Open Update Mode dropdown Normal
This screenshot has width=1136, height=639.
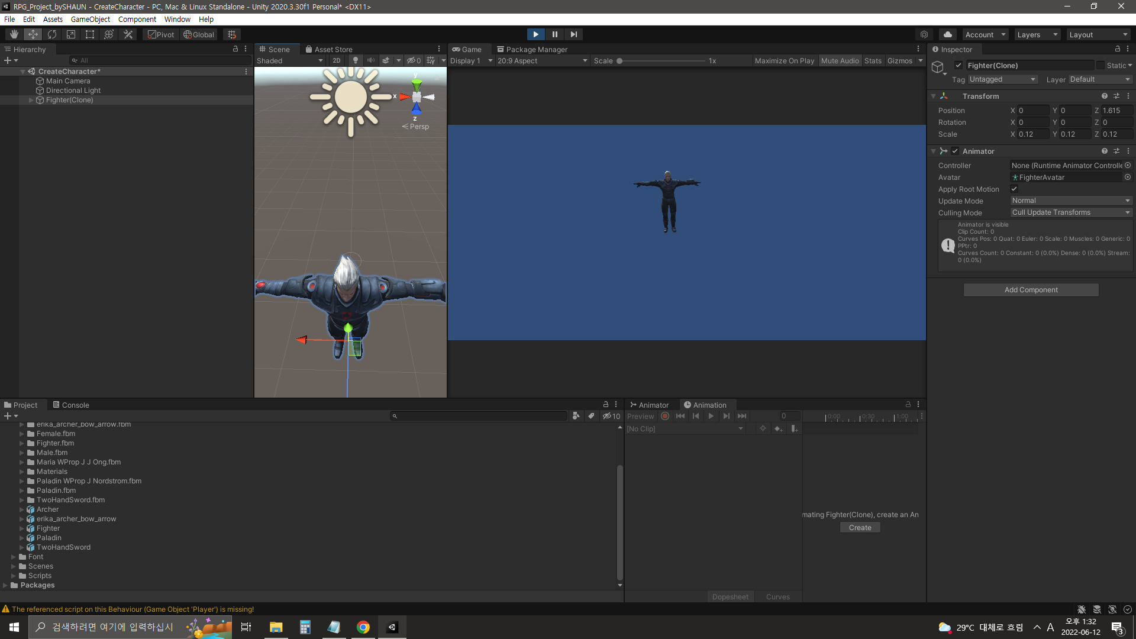tap(1071, 201)
